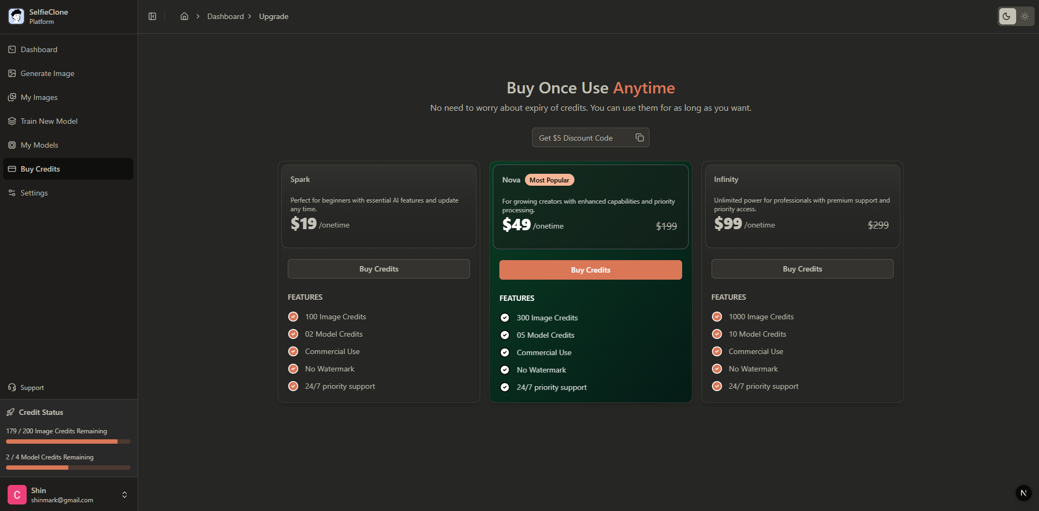Click Get $5 Discount Code button
This screenshot has height=511, width=1039.
(x=590, y=138)
